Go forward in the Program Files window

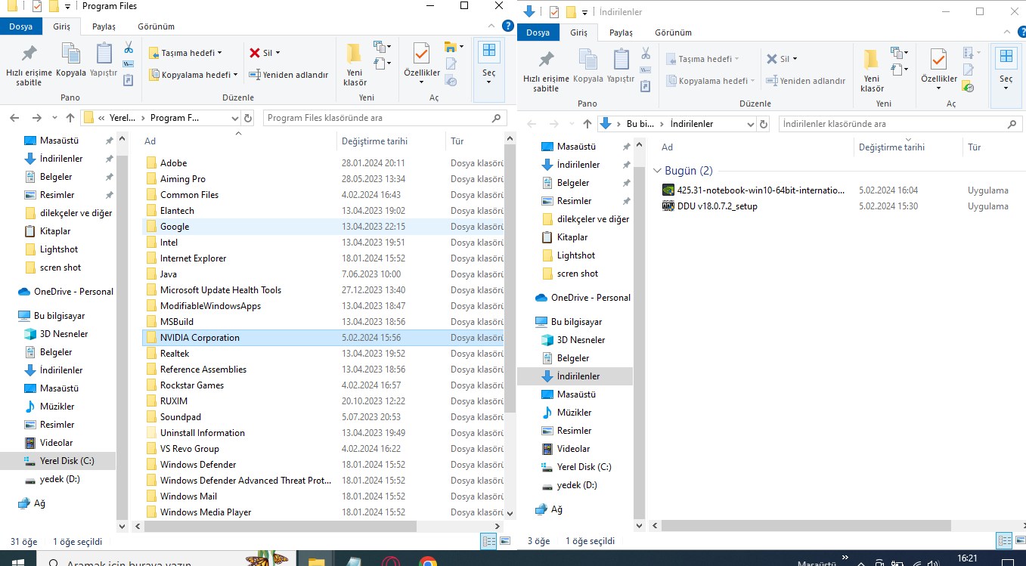click(x=36, y=118)
